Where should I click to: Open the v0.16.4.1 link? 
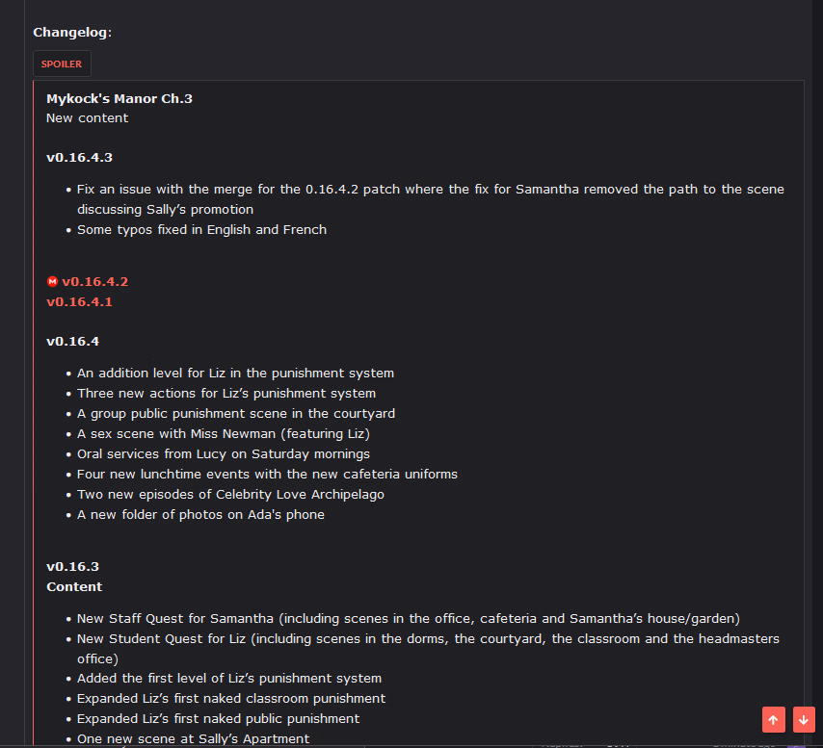(x=79, y=302)
